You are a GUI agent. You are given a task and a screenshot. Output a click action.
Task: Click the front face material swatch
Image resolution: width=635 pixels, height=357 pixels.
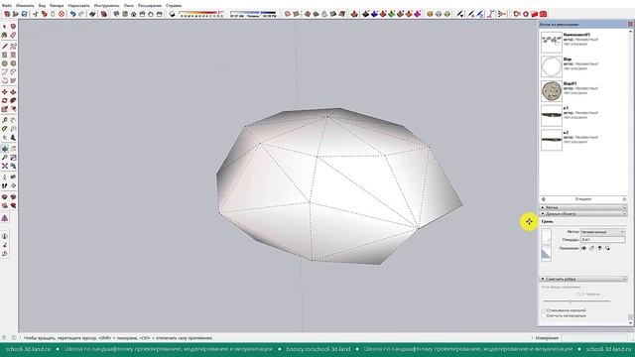point(546,236)
